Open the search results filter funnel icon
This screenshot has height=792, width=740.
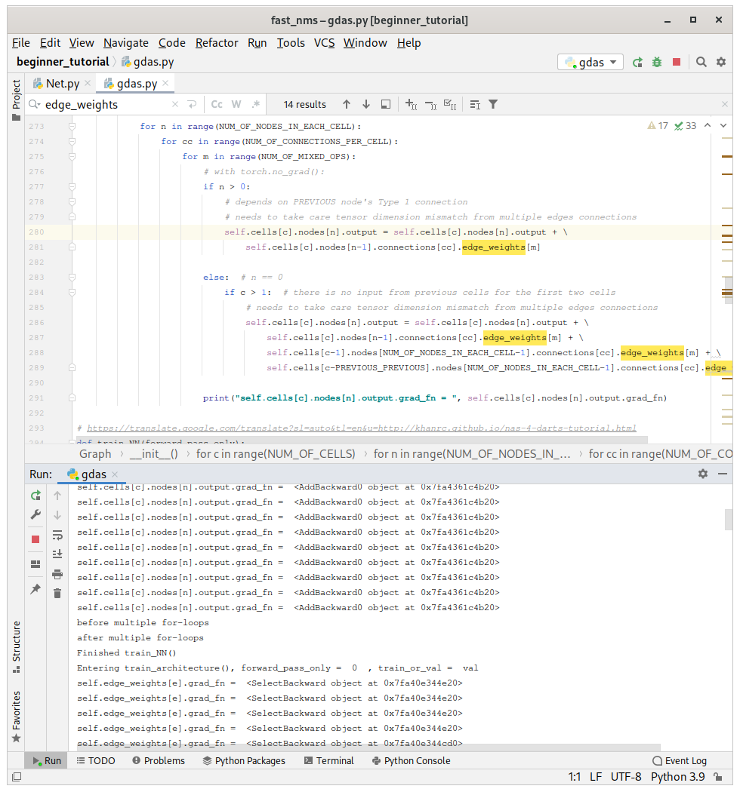click(493, 105)
